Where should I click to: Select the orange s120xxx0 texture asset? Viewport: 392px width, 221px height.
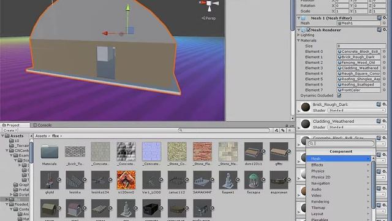tap(126, 180)
